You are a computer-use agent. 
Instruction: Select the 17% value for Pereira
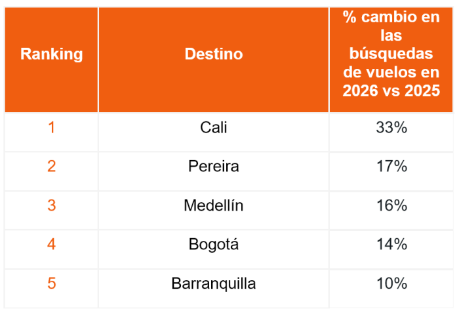pos(391,167)
